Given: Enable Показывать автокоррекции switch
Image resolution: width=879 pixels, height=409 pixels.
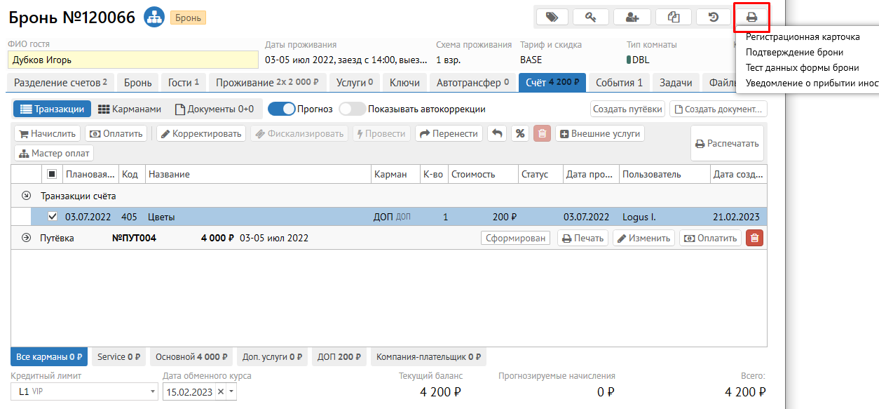Looking at the screenshot, I should pyautogui.click(x=352, y=109).
